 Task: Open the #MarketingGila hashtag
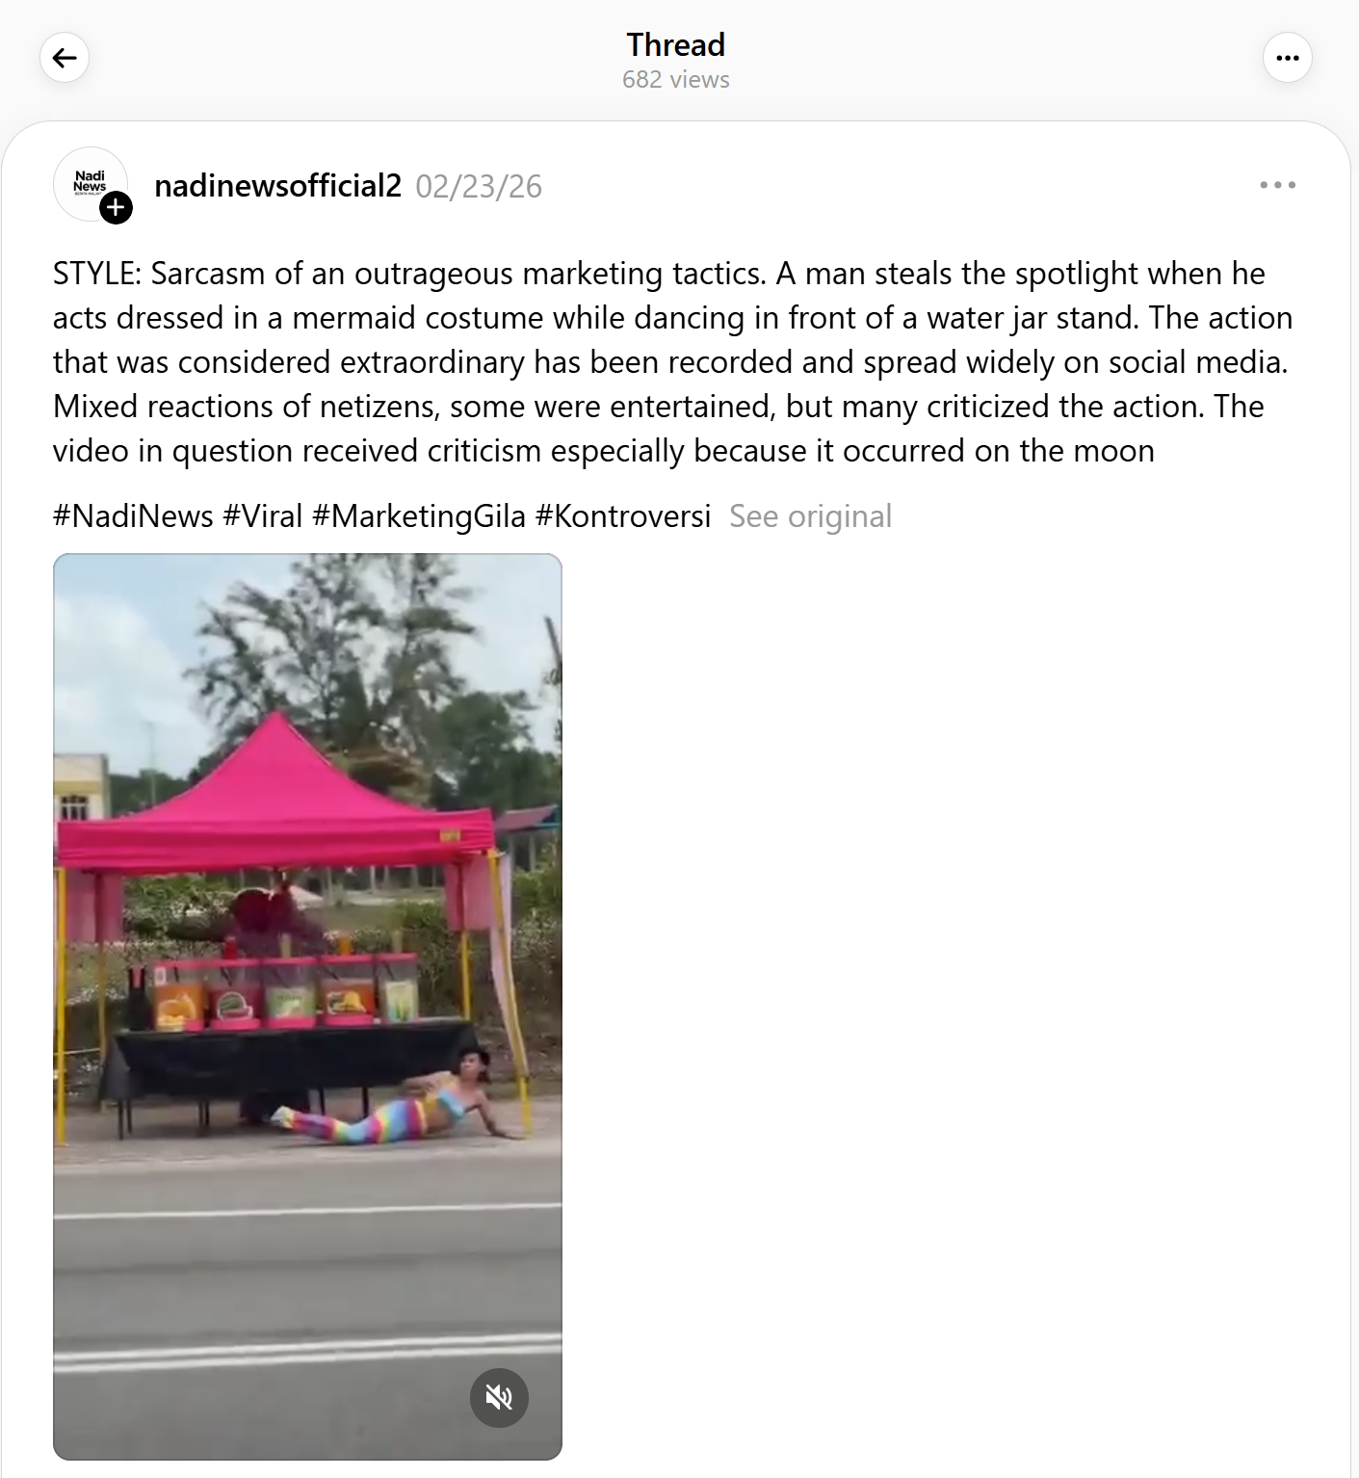point(419,516)
